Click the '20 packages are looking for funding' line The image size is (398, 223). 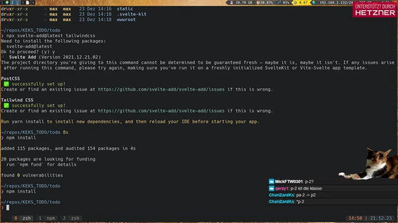[48, 159]
